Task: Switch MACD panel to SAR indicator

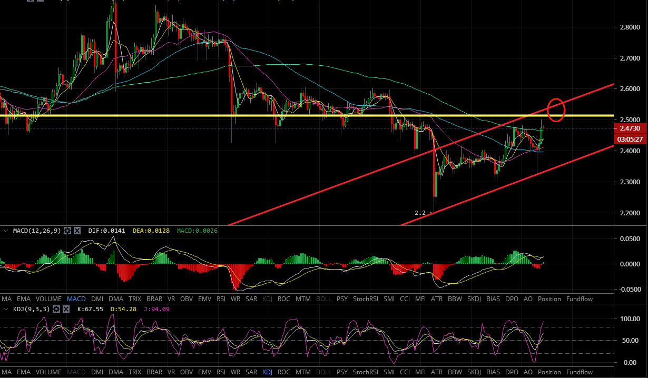Action: click(252, 299)
